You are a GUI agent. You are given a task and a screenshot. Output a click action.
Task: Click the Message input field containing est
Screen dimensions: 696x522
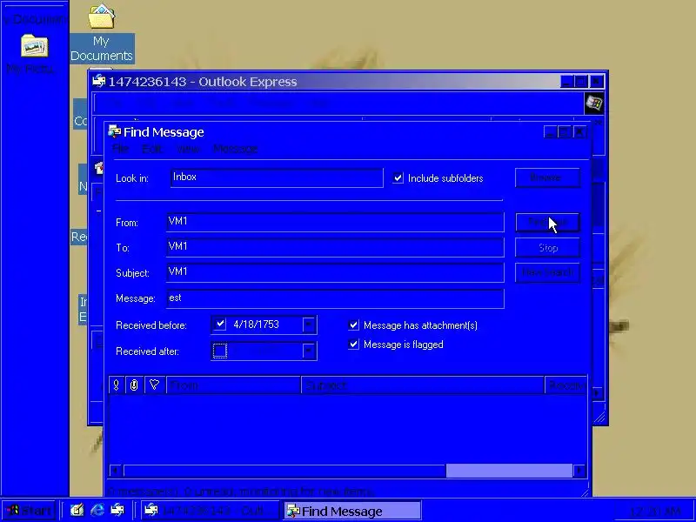pos(335,298)
